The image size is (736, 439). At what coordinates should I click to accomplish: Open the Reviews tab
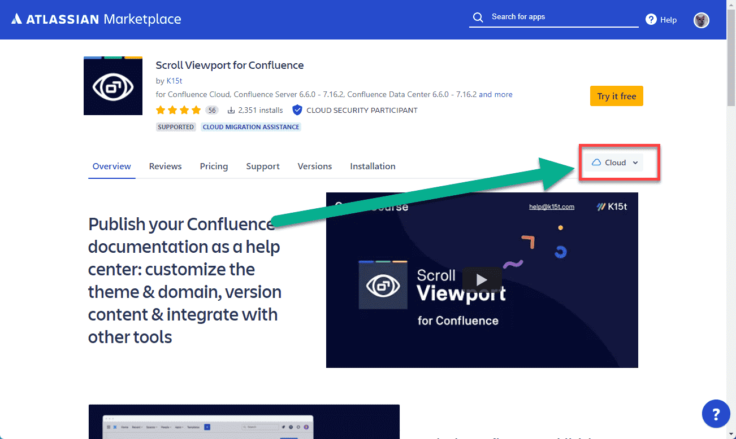(x=166, y=166)
